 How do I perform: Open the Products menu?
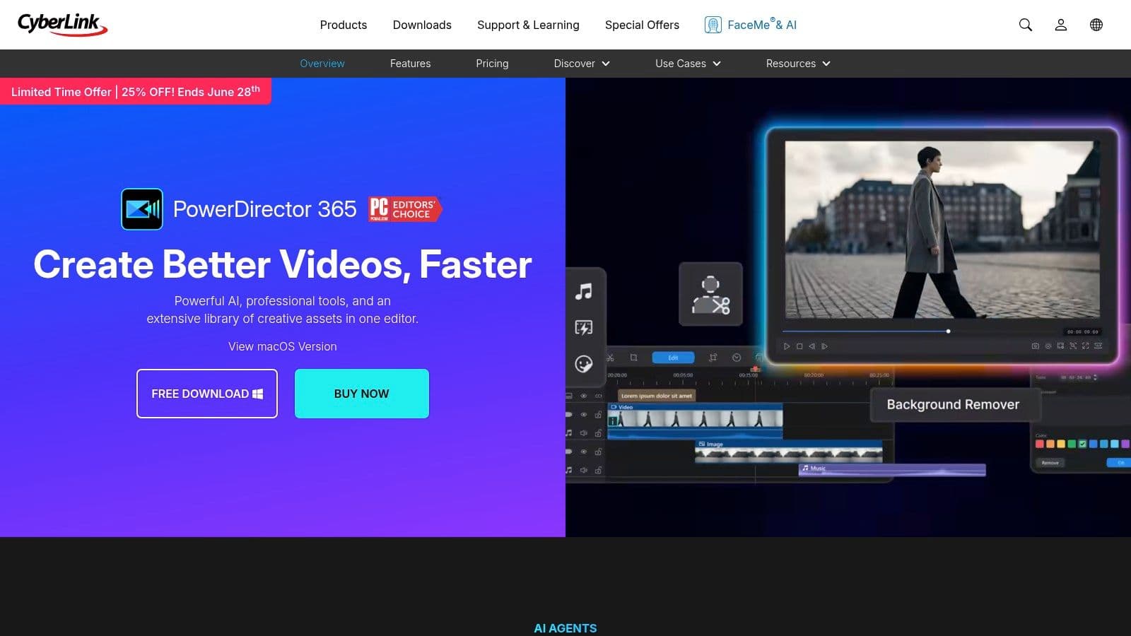tap(344, 25)
